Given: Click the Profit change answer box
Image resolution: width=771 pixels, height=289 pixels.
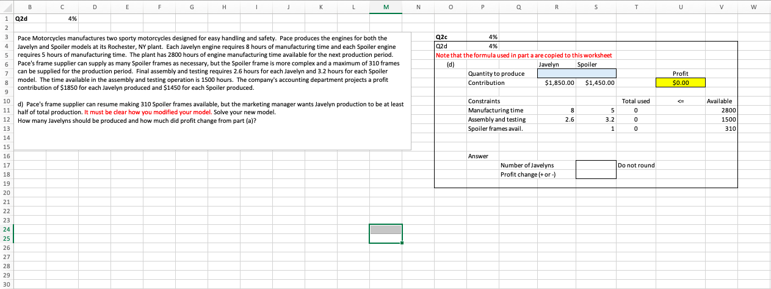Looking at the screenshot, I should tap(596, 175).
